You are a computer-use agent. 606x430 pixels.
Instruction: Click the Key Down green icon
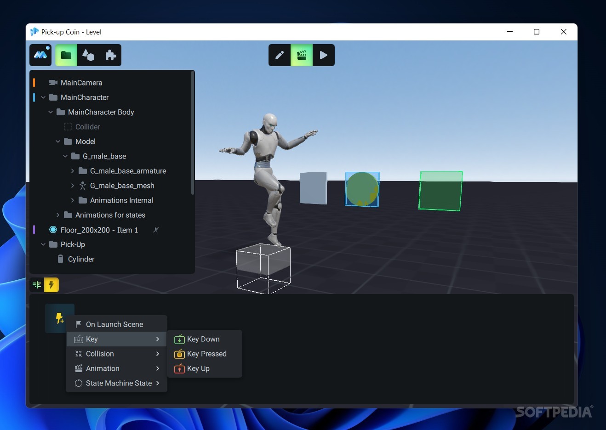coord(179,339)
